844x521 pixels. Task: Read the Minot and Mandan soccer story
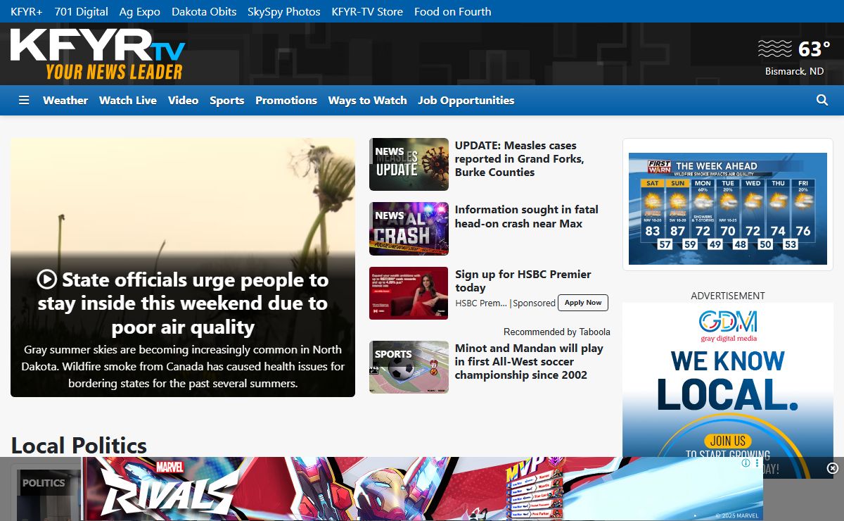[529, 361]
